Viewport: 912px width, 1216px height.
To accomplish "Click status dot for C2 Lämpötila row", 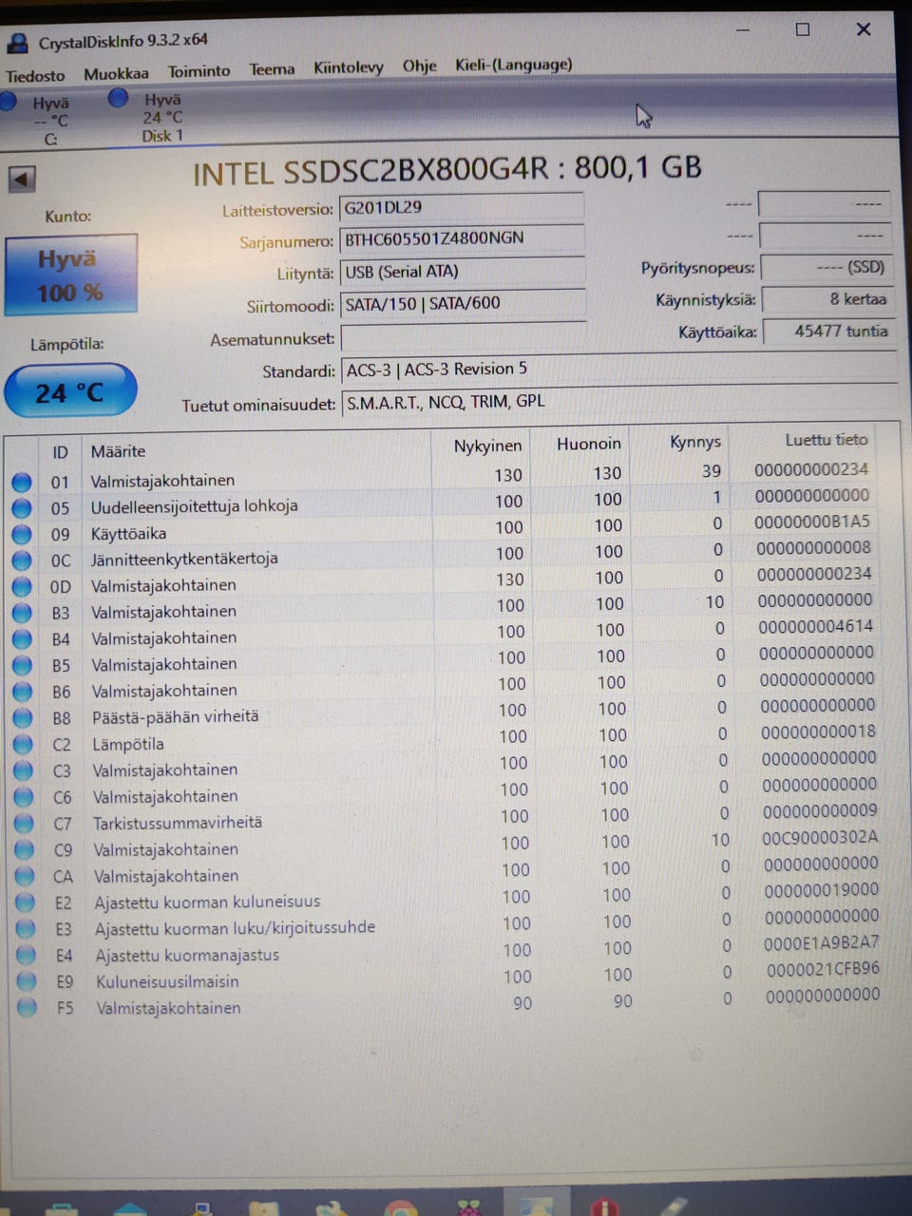I will point(23,745).
